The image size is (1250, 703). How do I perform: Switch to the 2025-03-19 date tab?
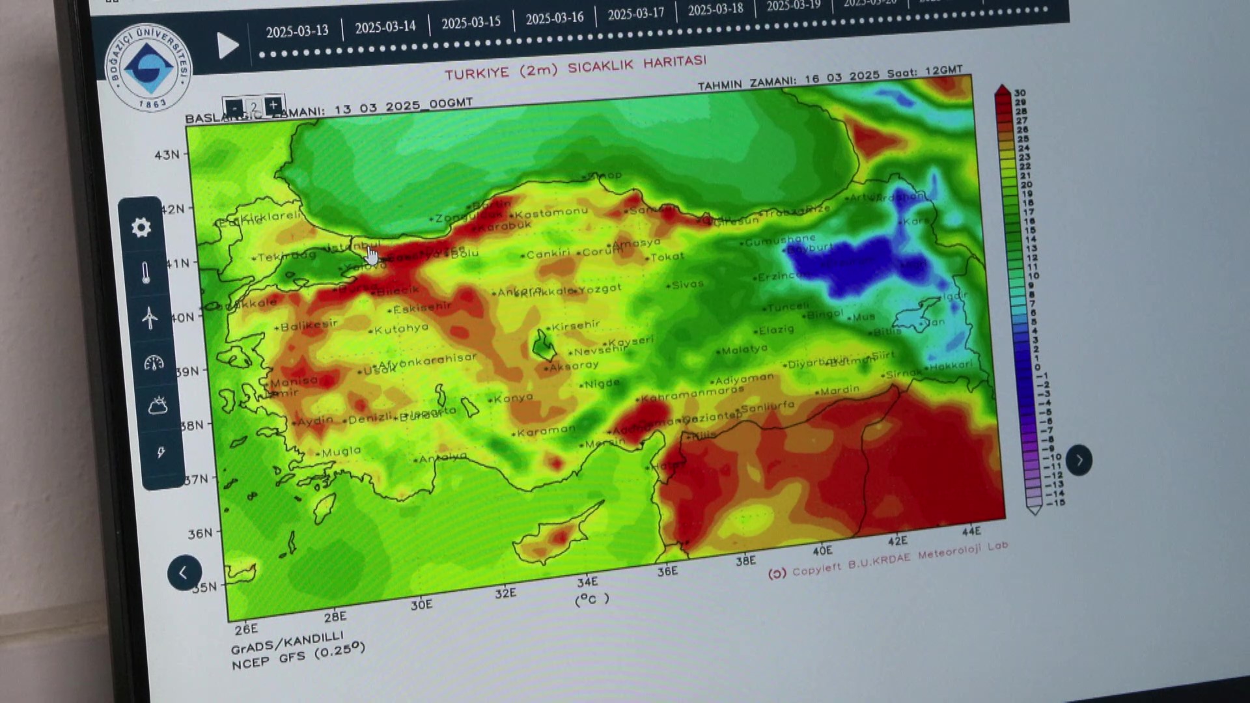click(793, 6)
